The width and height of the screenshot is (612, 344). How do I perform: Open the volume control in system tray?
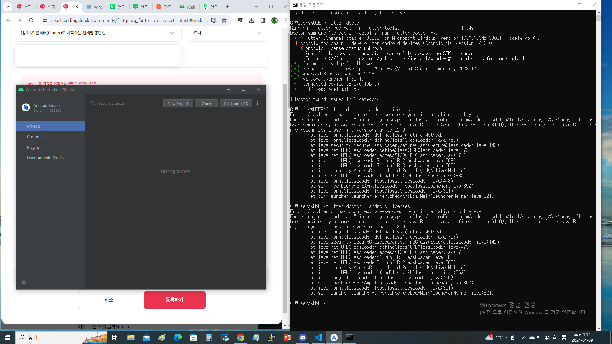[x=547, y=338]
